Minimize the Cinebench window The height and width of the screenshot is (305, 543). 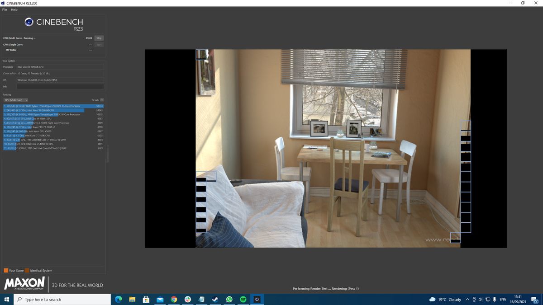(510, 3)
